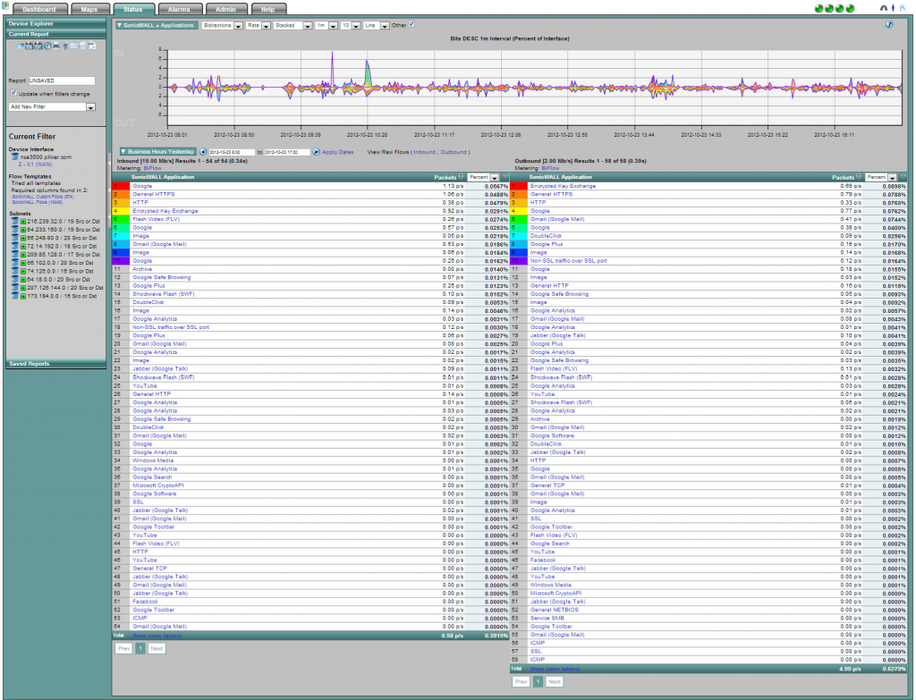Click the sort icon beside outbound Packets header
Viewport: 916px width, 700px height.
click(x=859, y=176)
